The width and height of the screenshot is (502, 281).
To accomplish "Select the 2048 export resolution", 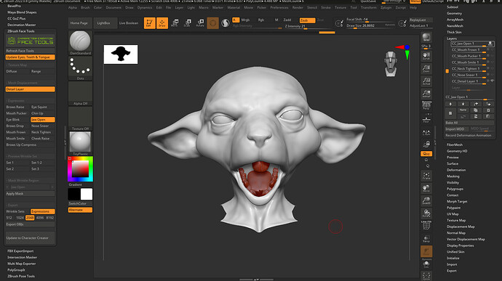I will pos(30,218).
